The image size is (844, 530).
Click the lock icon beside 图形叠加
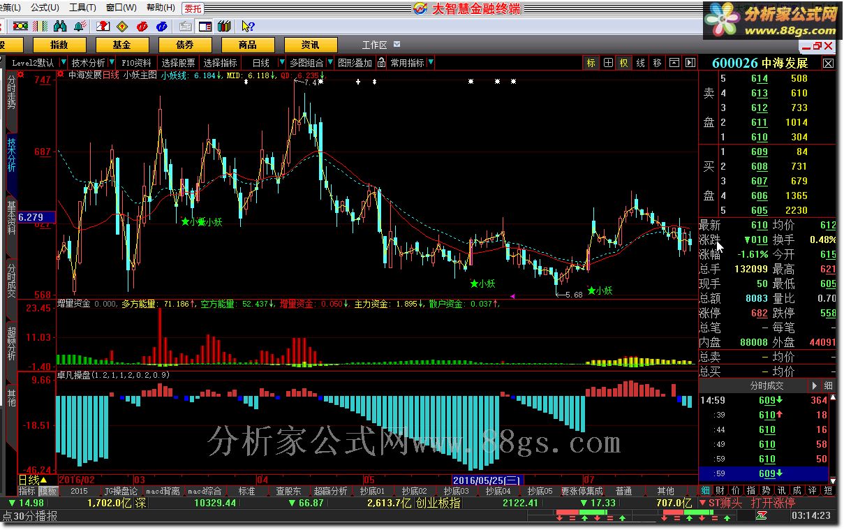[381, 62]
